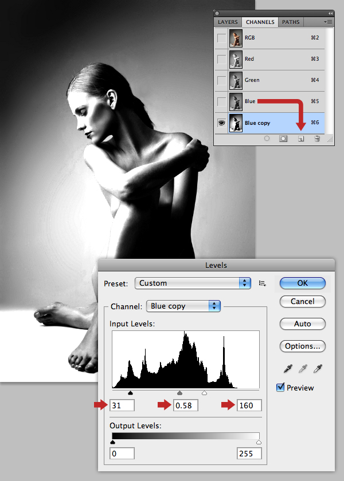Uncheck the Preview checkbox
344x481 pixels.
click(x=280, y=387)
